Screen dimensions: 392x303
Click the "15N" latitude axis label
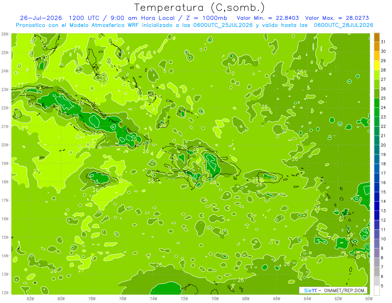pyautogui.click(x=5, y=237)
